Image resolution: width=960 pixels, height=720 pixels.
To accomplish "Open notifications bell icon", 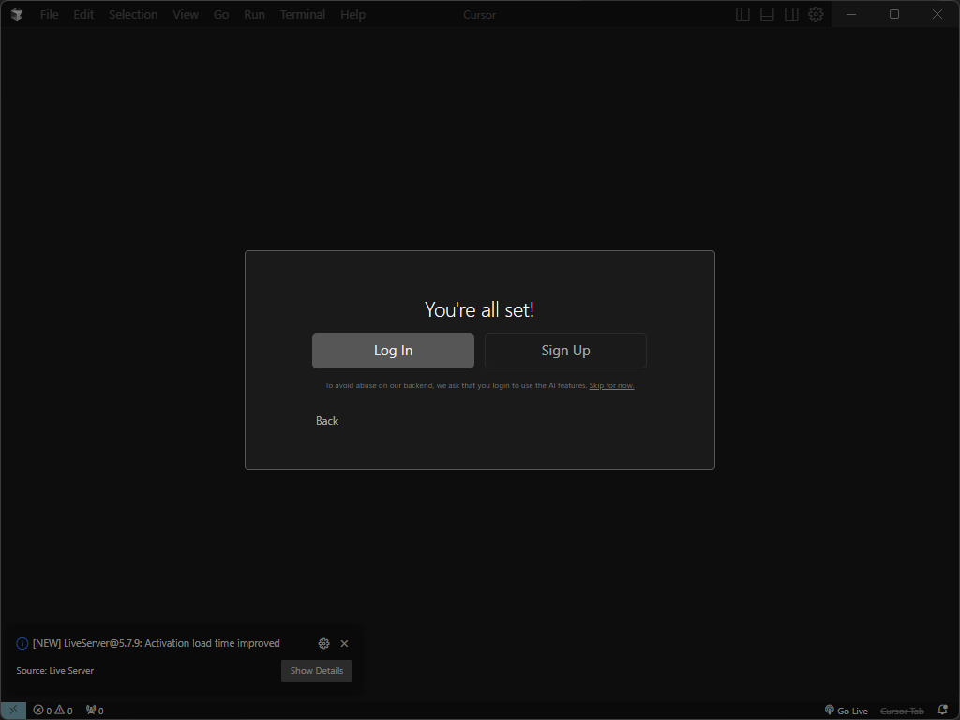I will pyautogui.click(x=943, y=711).
